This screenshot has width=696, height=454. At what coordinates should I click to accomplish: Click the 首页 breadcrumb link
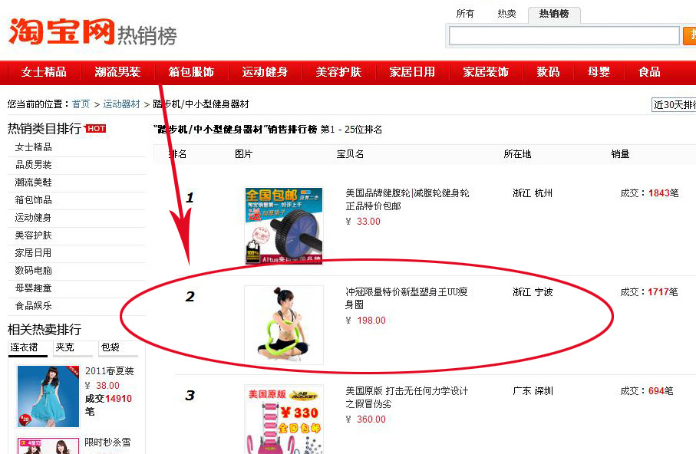tap(81, 104)
